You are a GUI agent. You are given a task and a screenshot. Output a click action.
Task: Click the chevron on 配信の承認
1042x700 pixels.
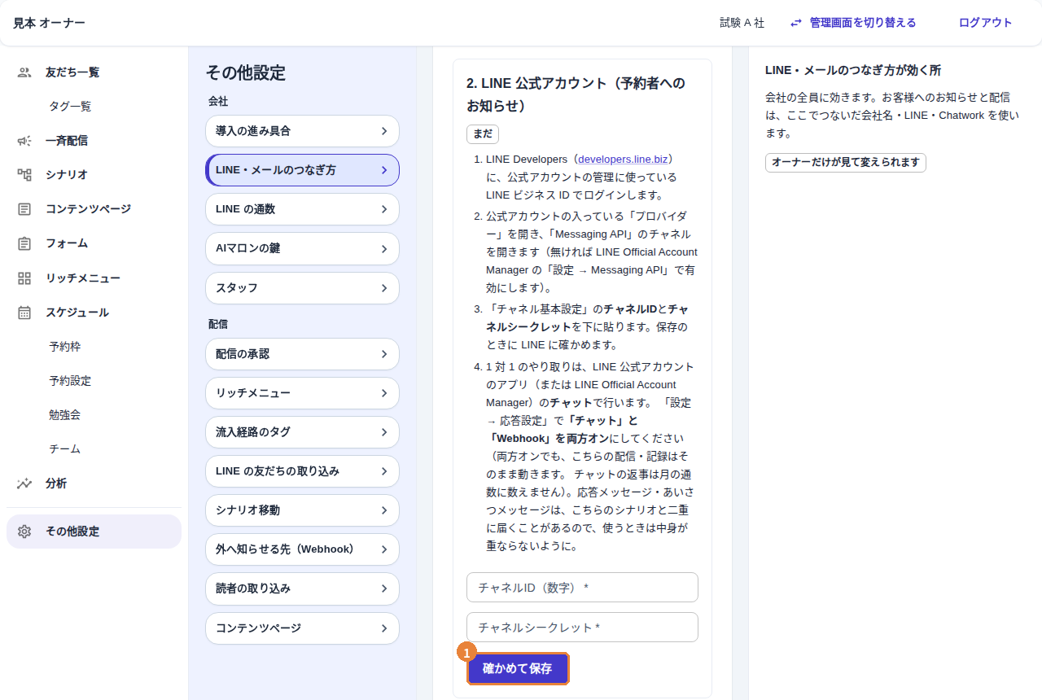coord(384,354)
